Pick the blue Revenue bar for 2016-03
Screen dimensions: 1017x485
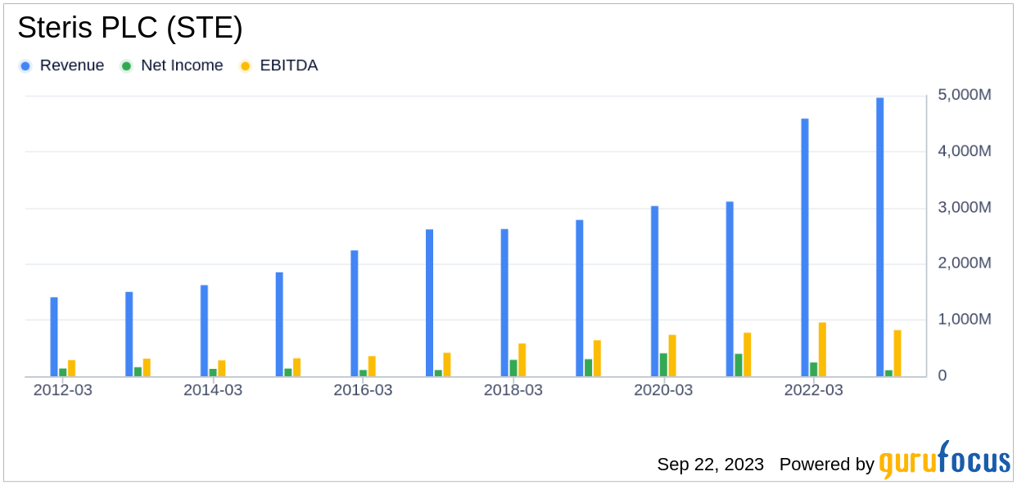(x=355, y=313)
